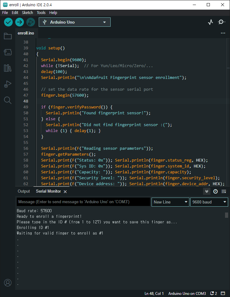
Task: Open the Tools menu
Action: tap(41, 13)
